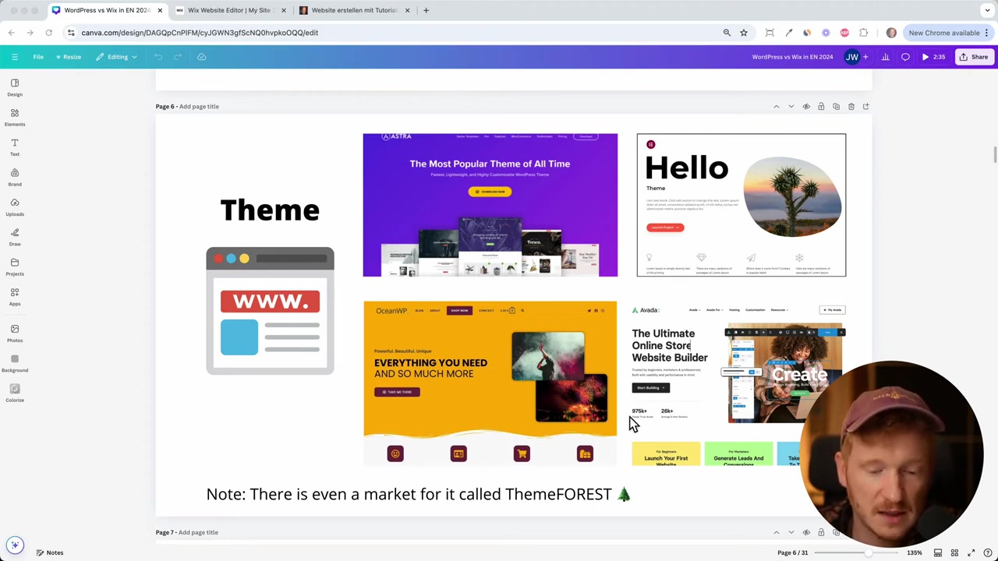This screenshot has height=561, width=998.
Task: Click the Share button
Action: pos(973,57)
